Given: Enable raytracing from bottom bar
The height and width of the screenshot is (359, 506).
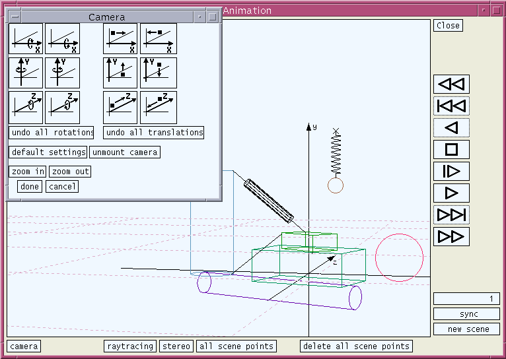Looking at the screenshot, I should click(x=130, y=346).
